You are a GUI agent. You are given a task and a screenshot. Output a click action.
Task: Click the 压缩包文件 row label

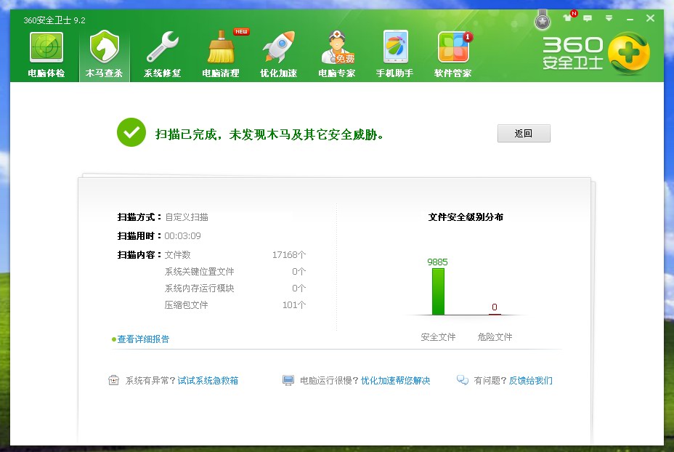186,305
